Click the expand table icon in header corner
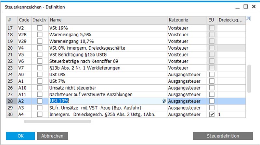The height and width of the screenshot is (145, 260). [248, 19]
